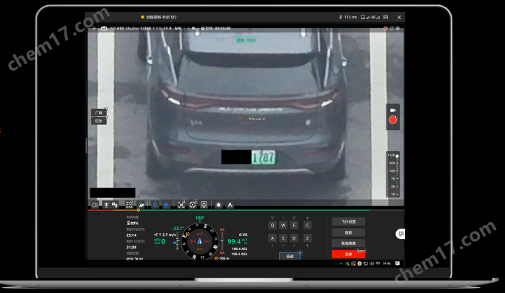Click the zoom level slider on right side
This screenshot has width=505, height=293.
(x=393, y=175)
